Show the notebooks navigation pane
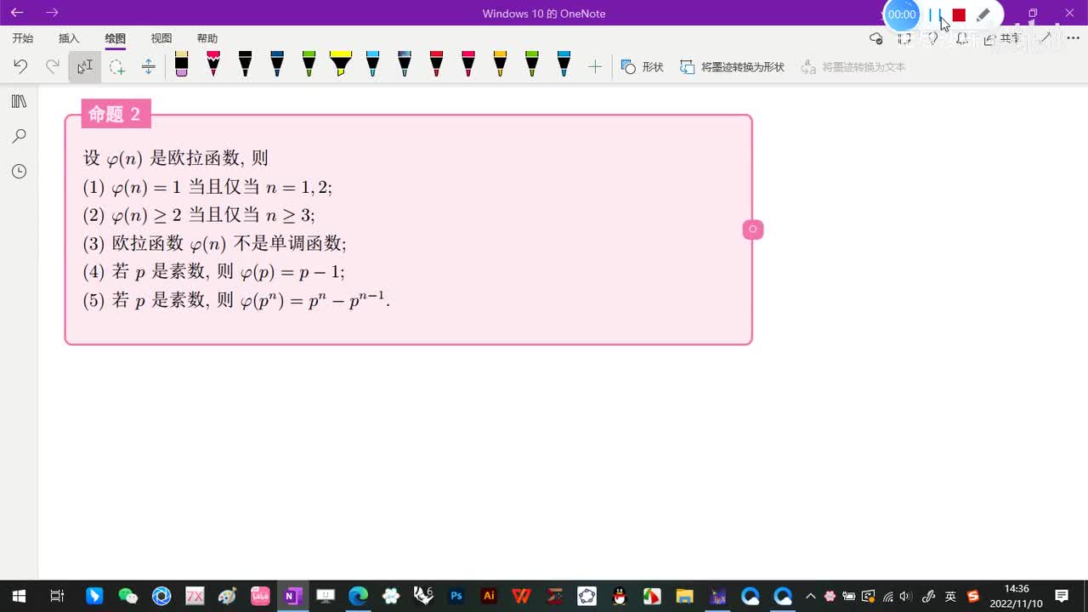The image size is (1088, 612). coord(19,101)
